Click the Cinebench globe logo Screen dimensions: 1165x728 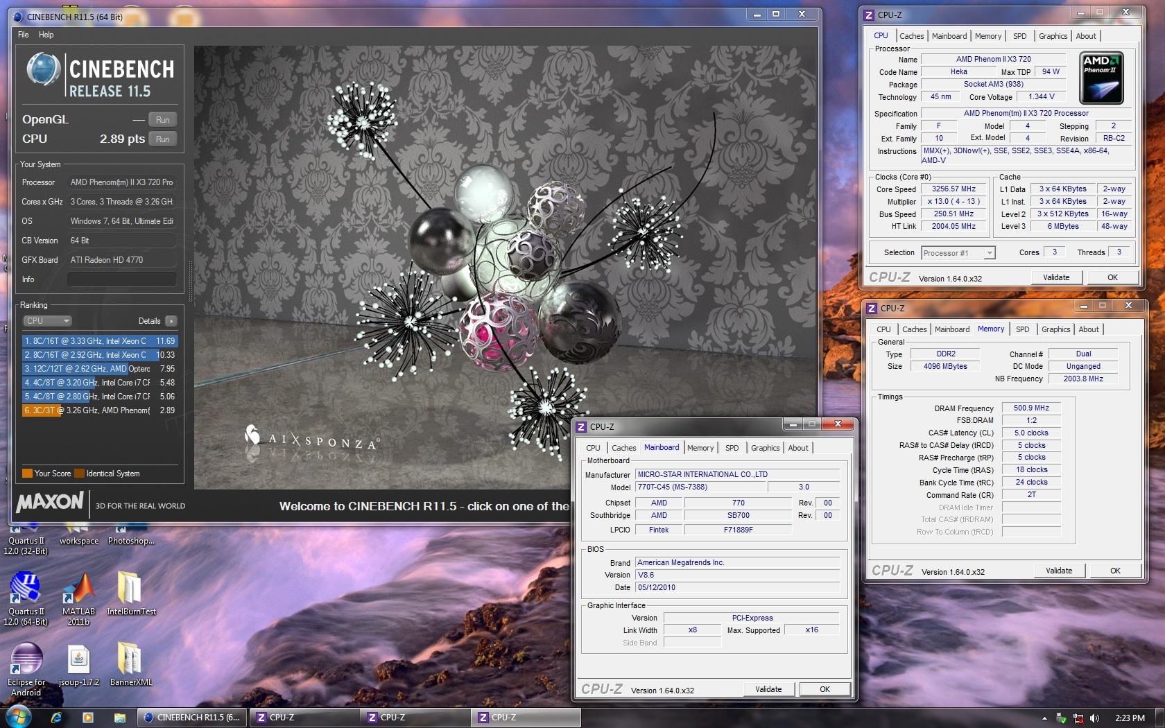(x=43, y=69)
